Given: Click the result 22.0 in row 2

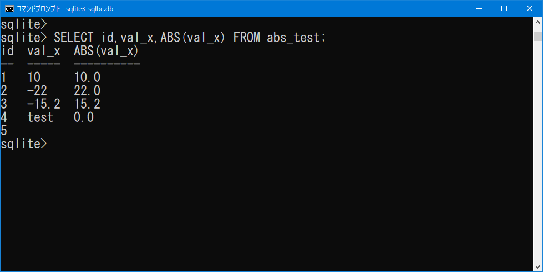Looking at the screenshot, I should [87, 91].
